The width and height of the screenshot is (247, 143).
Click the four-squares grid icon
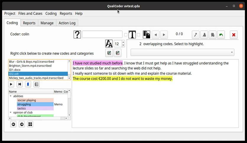(30, 124)
